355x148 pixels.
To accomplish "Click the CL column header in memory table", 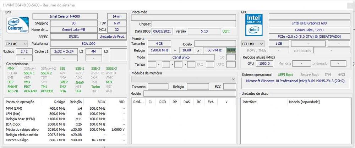I will tap(150, 102).
